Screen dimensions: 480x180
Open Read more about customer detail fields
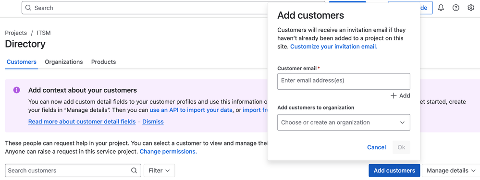pyautogui.click(x=82, y=121)
